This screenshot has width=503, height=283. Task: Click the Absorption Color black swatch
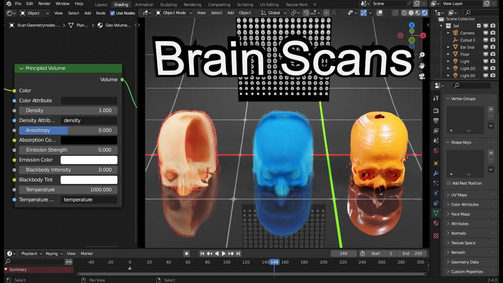click(x=89, y=140)
